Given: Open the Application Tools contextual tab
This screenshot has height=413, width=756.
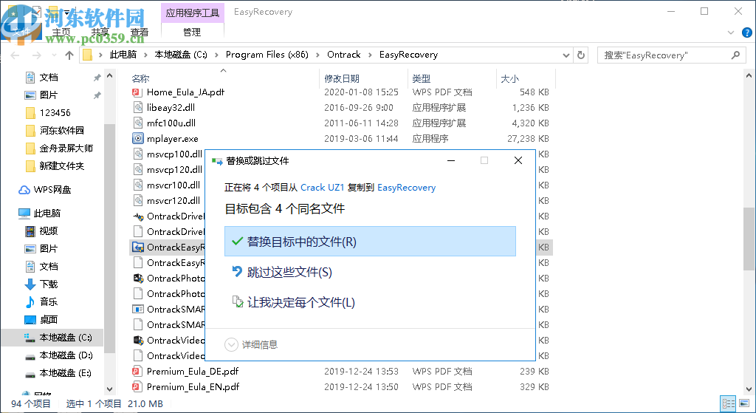Looking at the screenshot, I should pos(193,13).
